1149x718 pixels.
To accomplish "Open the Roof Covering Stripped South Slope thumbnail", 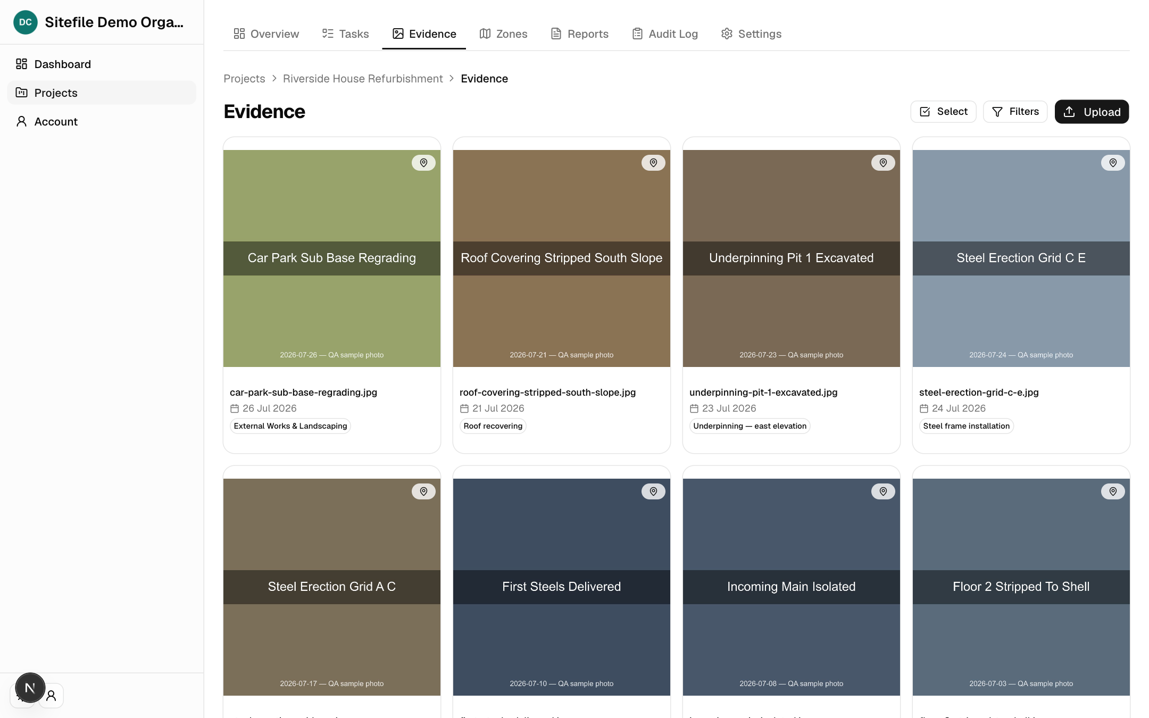I will [562, 258].
